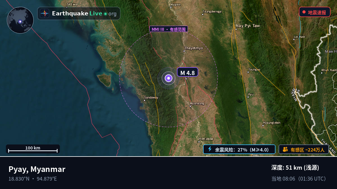Select the Thayetmyo city marker
Viewport: 337px width, 189px height.
(184, 51)
